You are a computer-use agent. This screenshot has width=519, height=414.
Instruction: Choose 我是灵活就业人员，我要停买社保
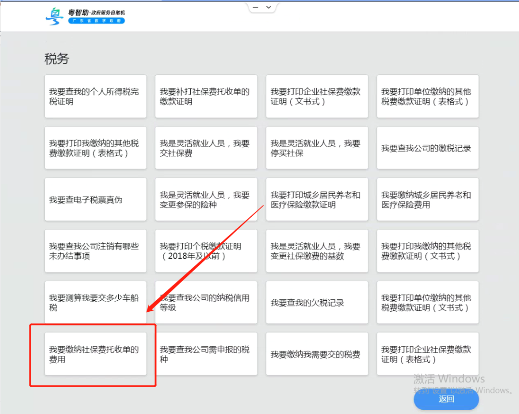[316, 148]
